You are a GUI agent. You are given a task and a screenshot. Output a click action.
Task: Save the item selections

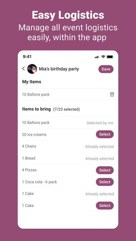[x=106, y=69]
